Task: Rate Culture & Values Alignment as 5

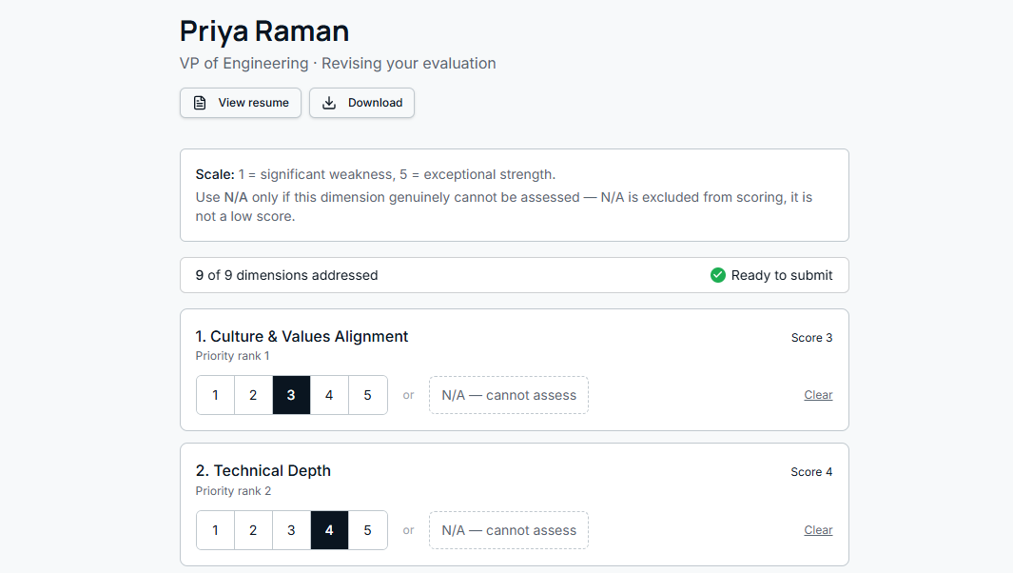Action: [367, 395]
